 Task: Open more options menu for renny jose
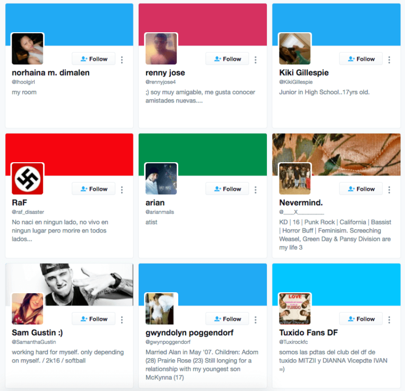[255, 60]
